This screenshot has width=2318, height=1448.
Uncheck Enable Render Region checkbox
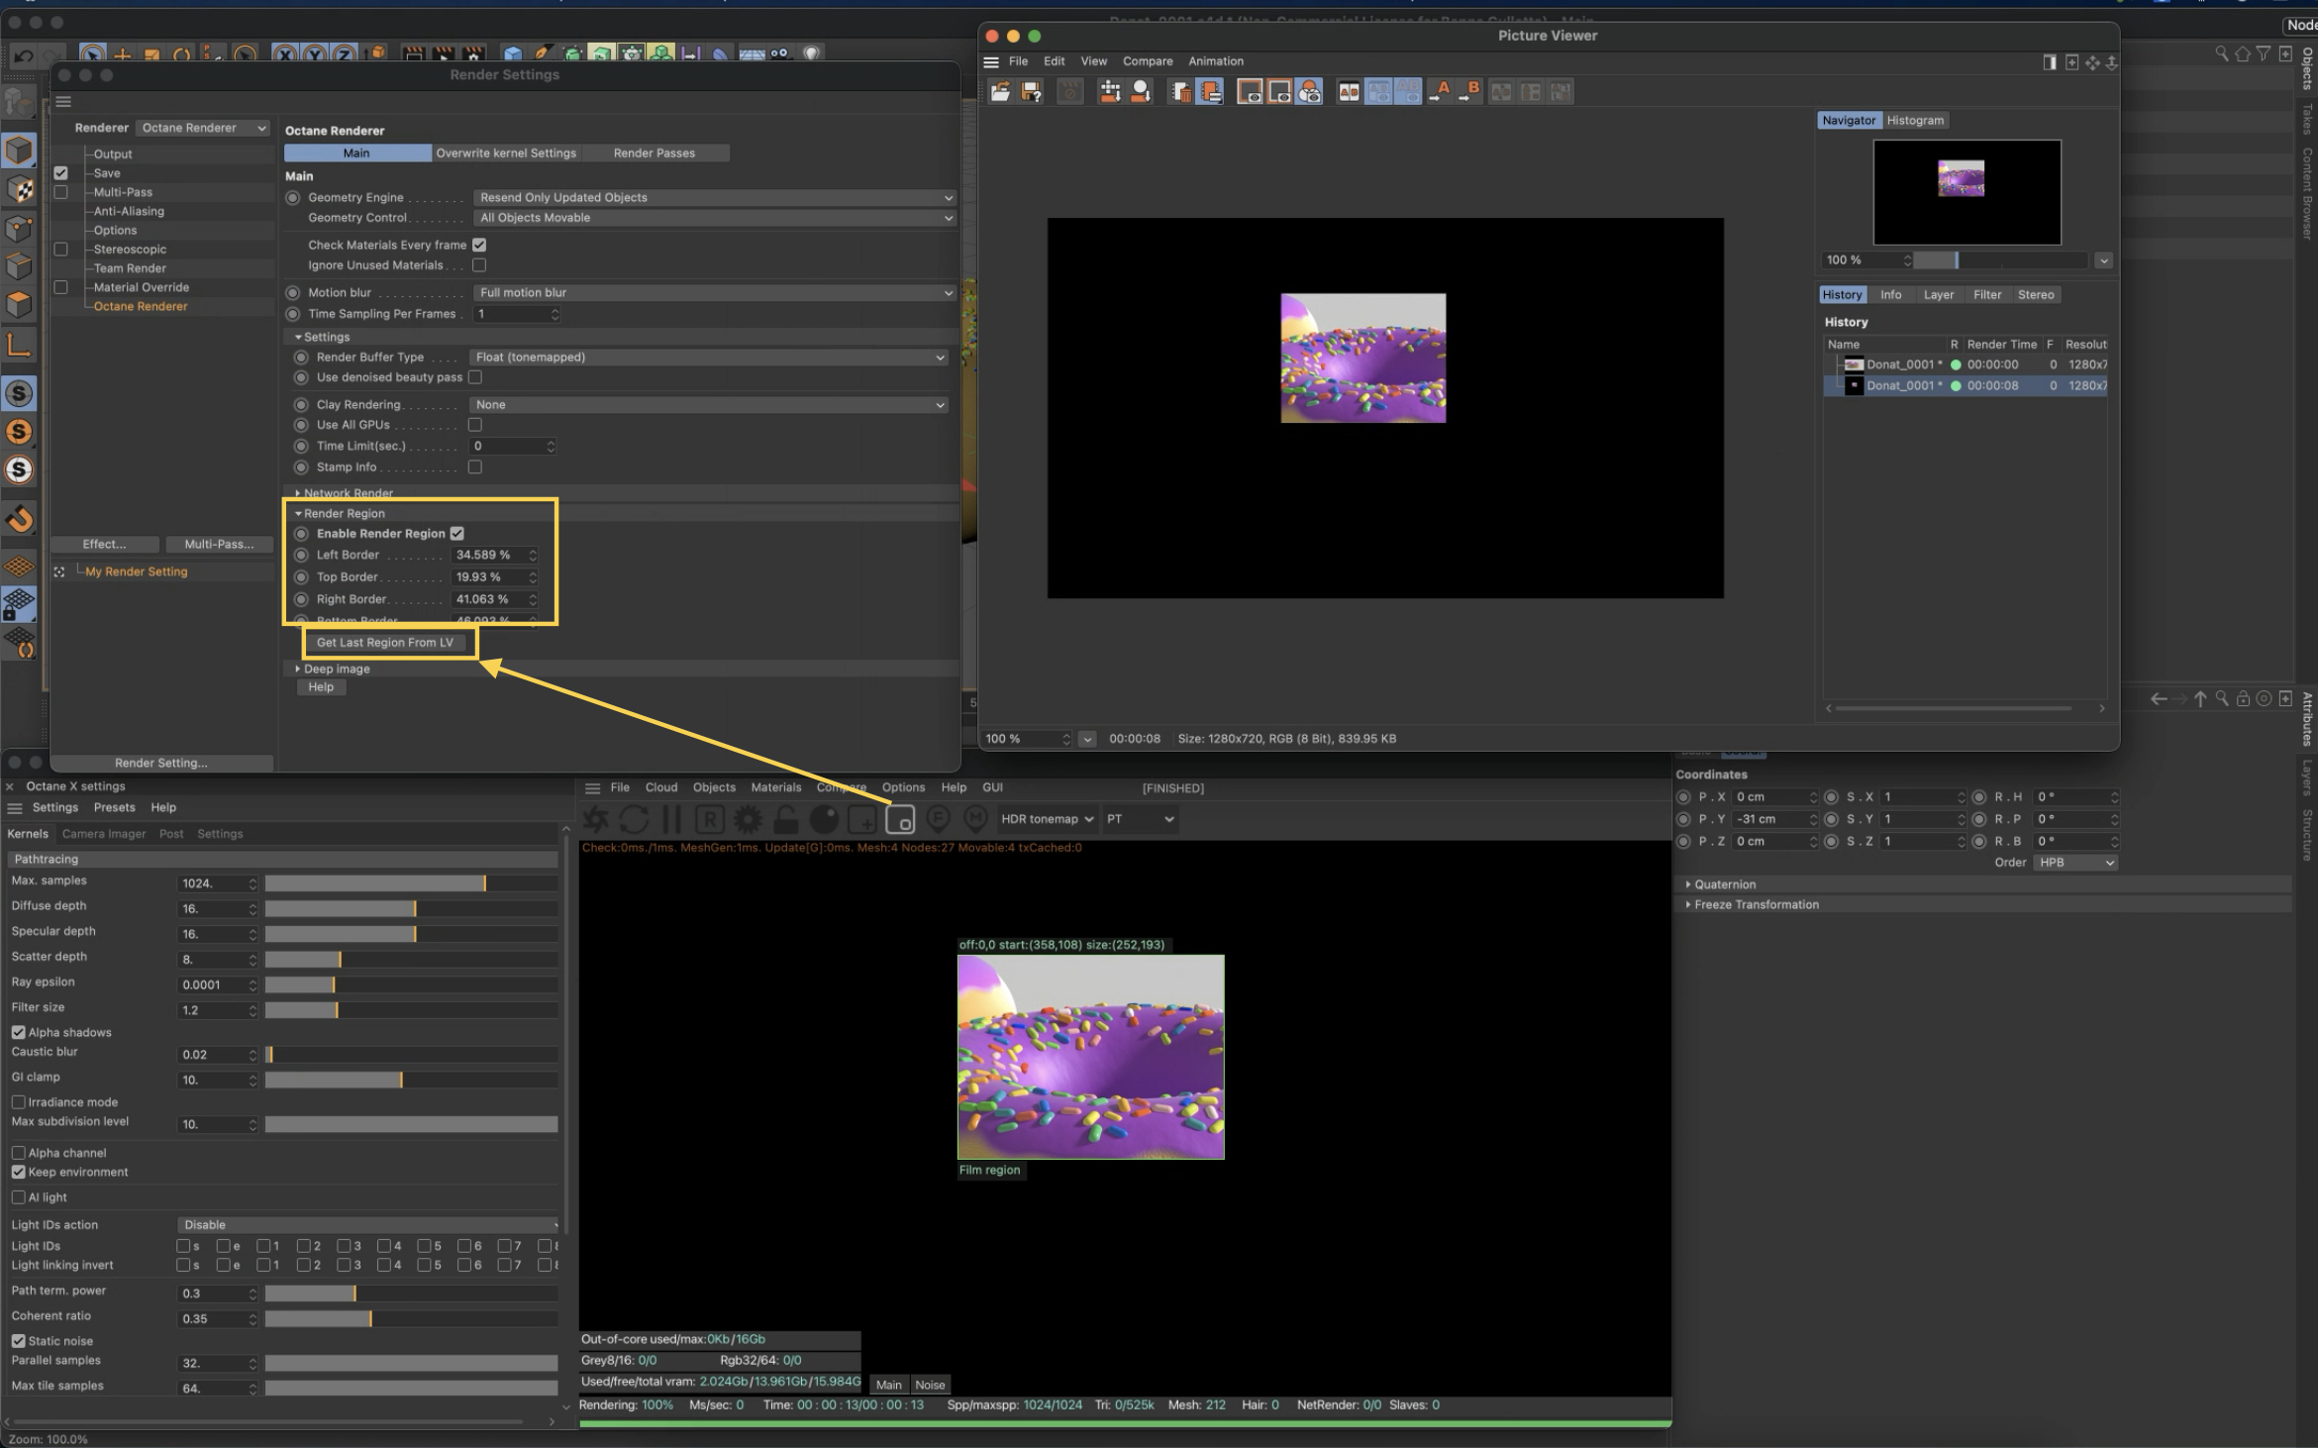point(457,534)
